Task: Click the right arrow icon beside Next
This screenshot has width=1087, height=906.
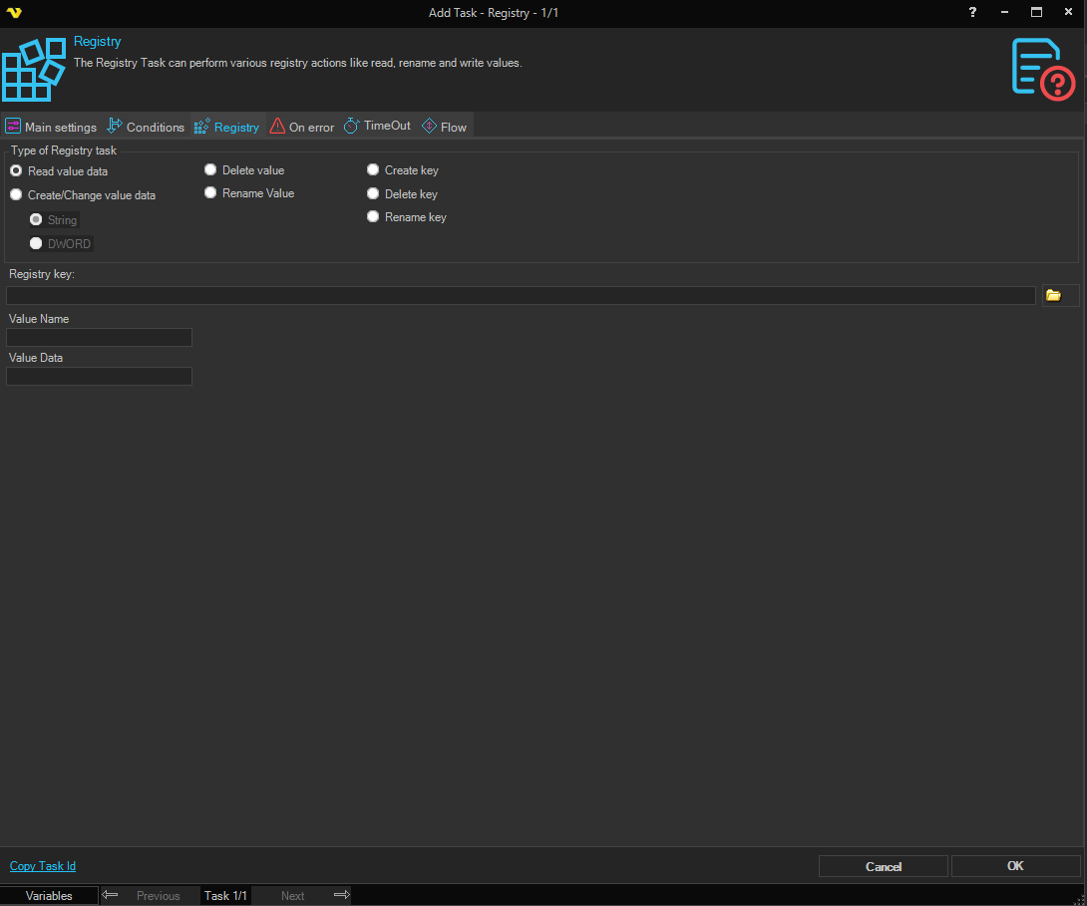Action: 341,895
